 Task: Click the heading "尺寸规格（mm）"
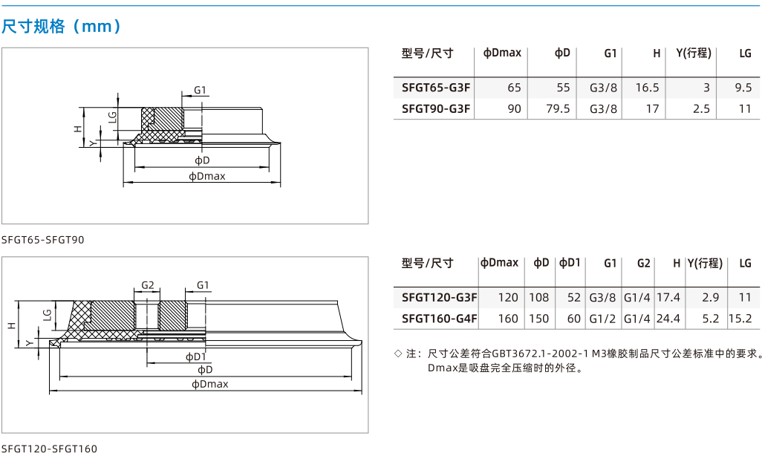62,26
